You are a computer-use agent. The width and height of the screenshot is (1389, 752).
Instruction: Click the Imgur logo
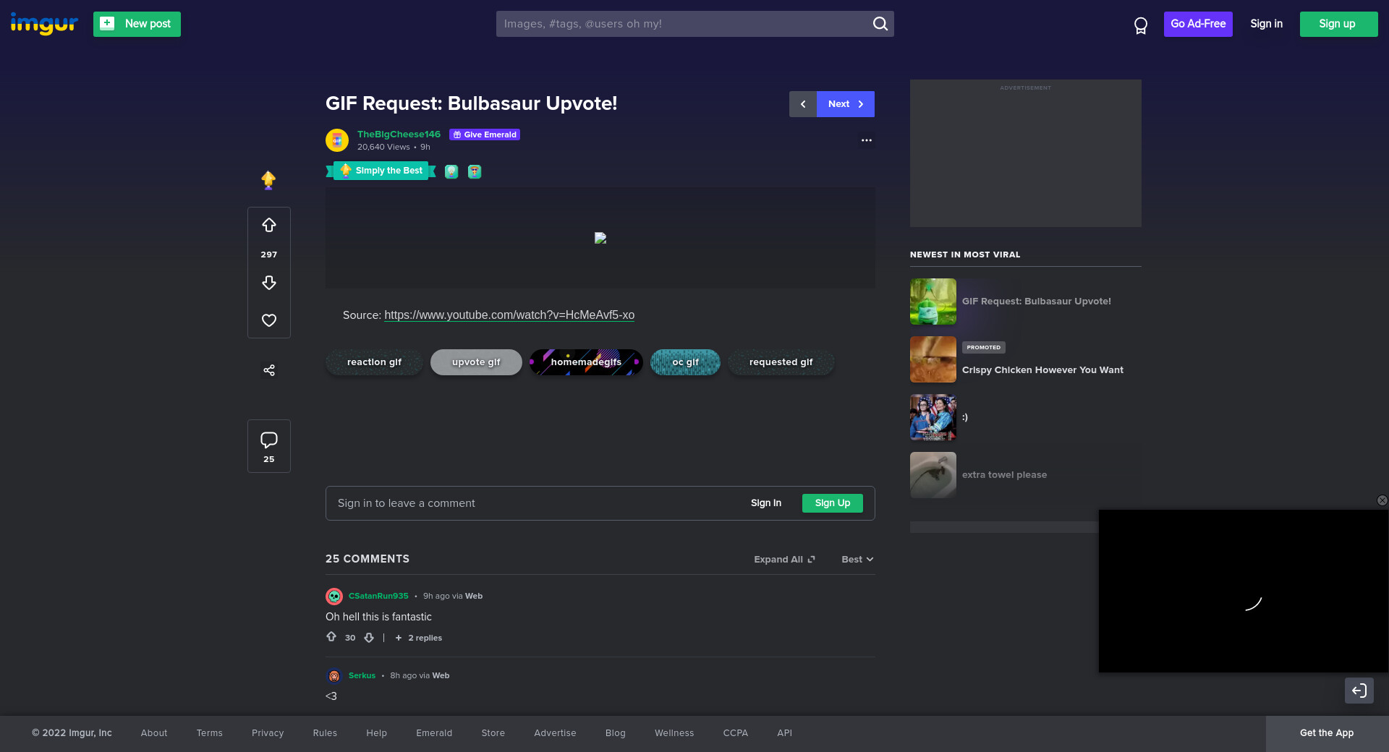[x=44, y=24]
